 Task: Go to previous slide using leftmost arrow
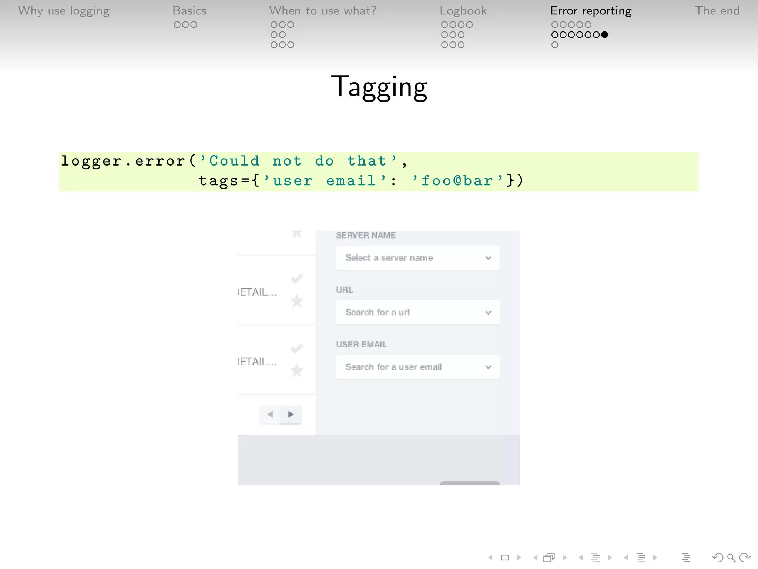pyautogui.click(x=490, y=558)
